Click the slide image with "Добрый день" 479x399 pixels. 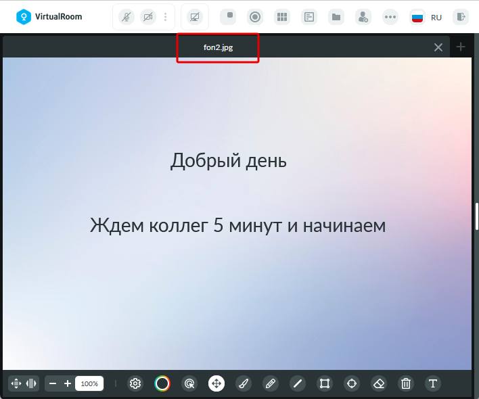(237, 214)
